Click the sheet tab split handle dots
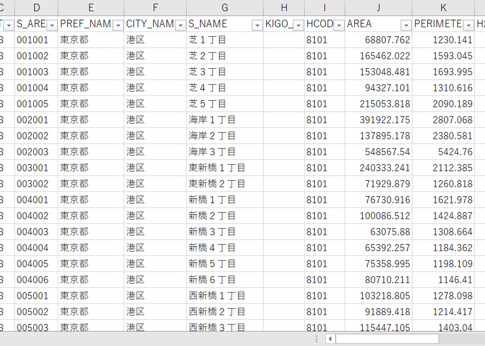The width and height of the screenshot is (485, 346). (317, 339)
